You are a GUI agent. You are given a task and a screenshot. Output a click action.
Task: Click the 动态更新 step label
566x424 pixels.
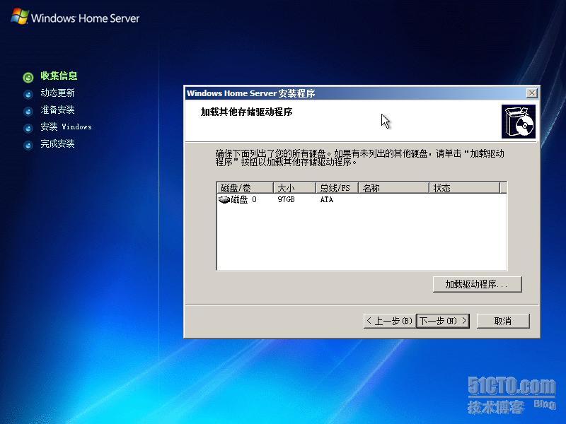[57, 93]
